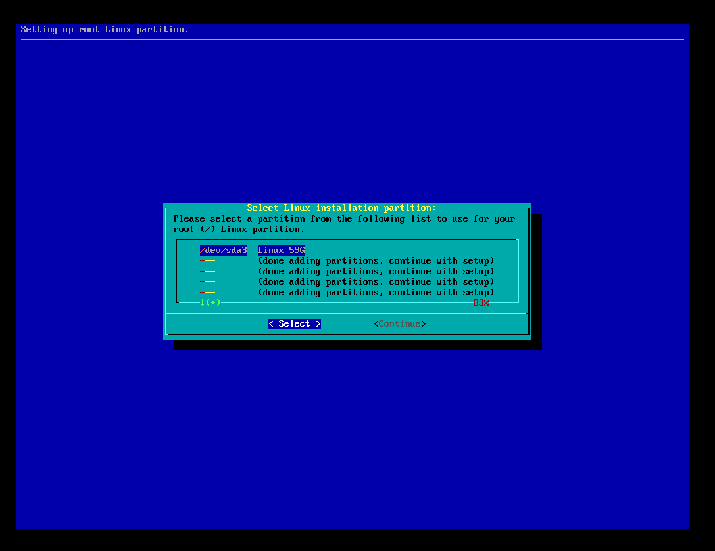Select the /dev/sda3 partition entry

(224, 251)
